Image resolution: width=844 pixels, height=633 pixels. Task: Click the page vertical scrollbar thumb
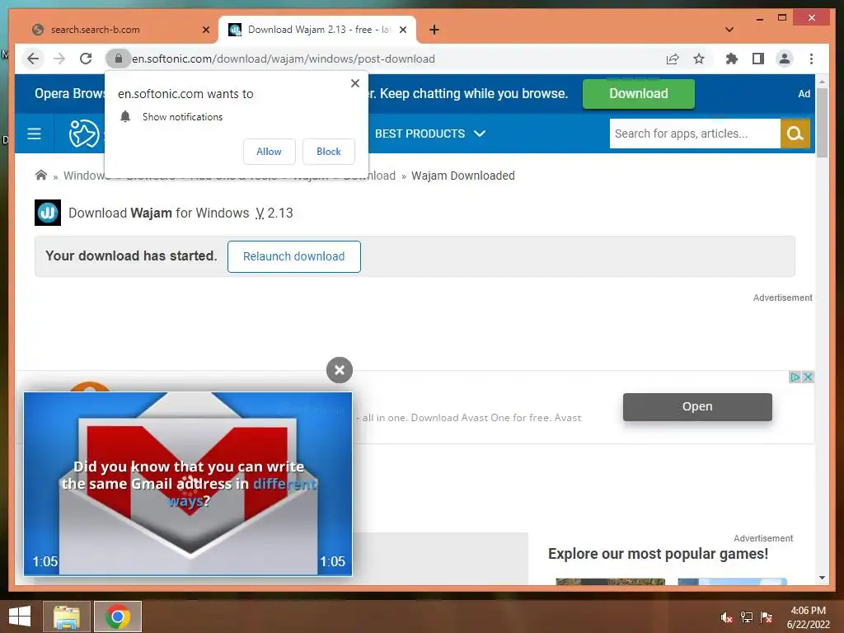pos(822,123)
